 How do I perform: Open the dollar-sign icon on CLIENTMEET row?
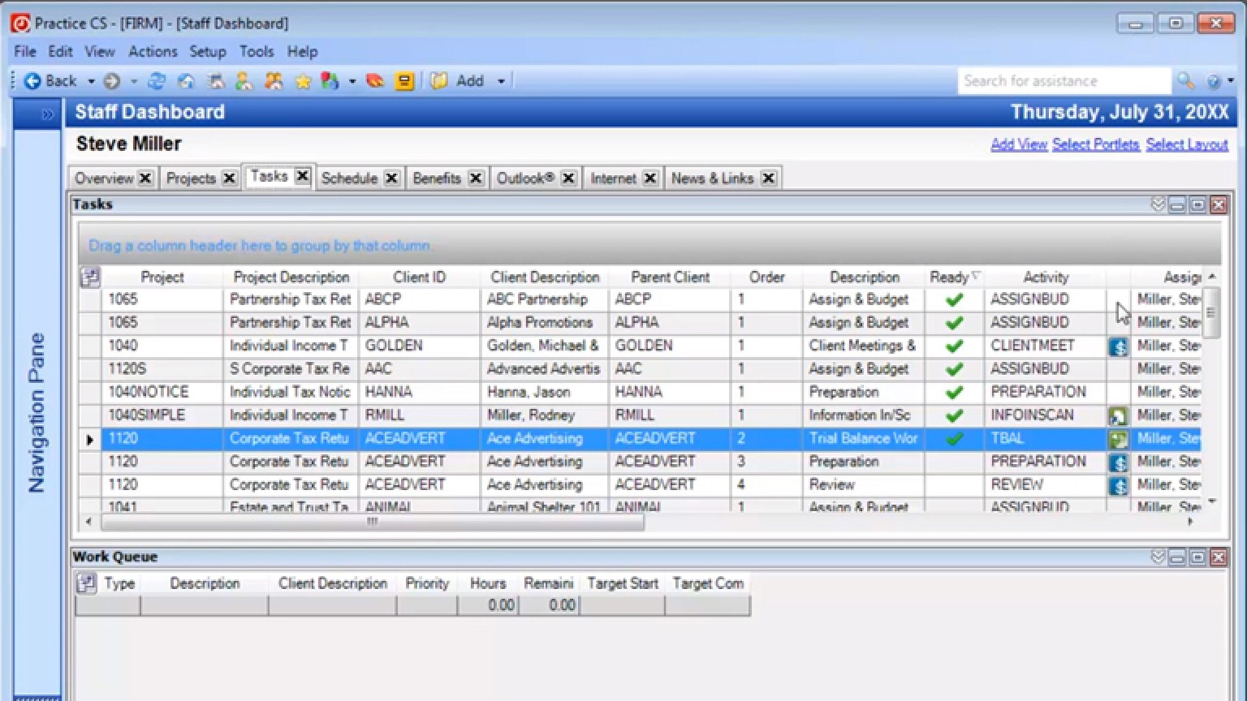pos(1118,346)
